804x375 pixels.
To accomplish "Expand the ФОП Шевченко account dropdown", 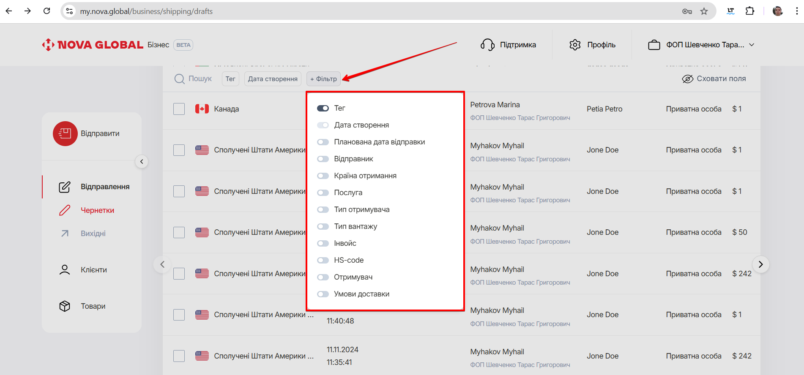I will (x=751, y=45).
